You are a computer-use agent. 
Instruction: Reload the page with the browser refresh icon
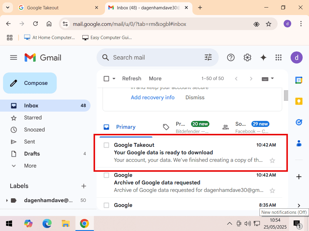(x=36, y=24)
